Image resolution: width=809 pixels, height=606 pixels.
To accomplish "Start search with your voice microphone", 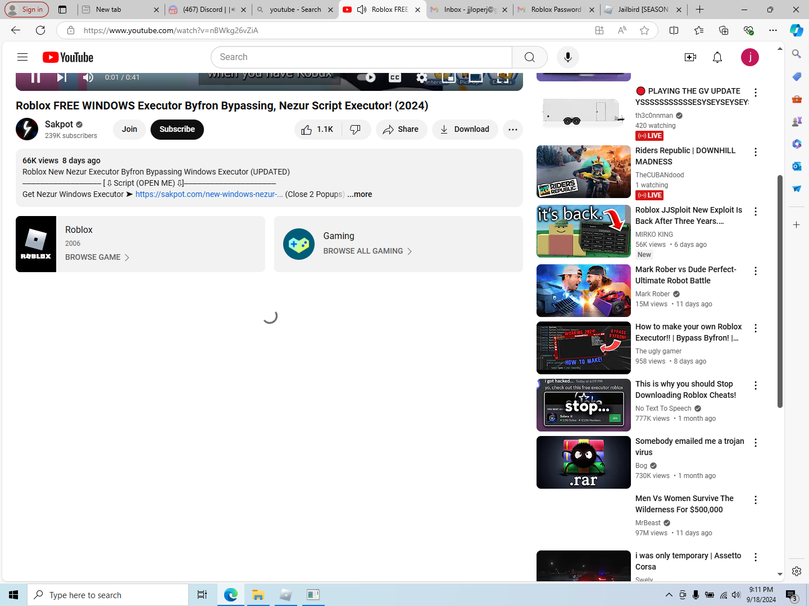I will [x=568, y=57].
